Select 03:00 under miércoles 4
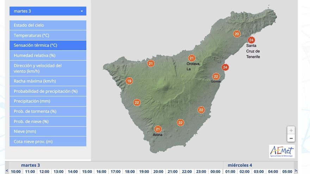Viewport: 310px width, 174px height. [x=259, y=172]
